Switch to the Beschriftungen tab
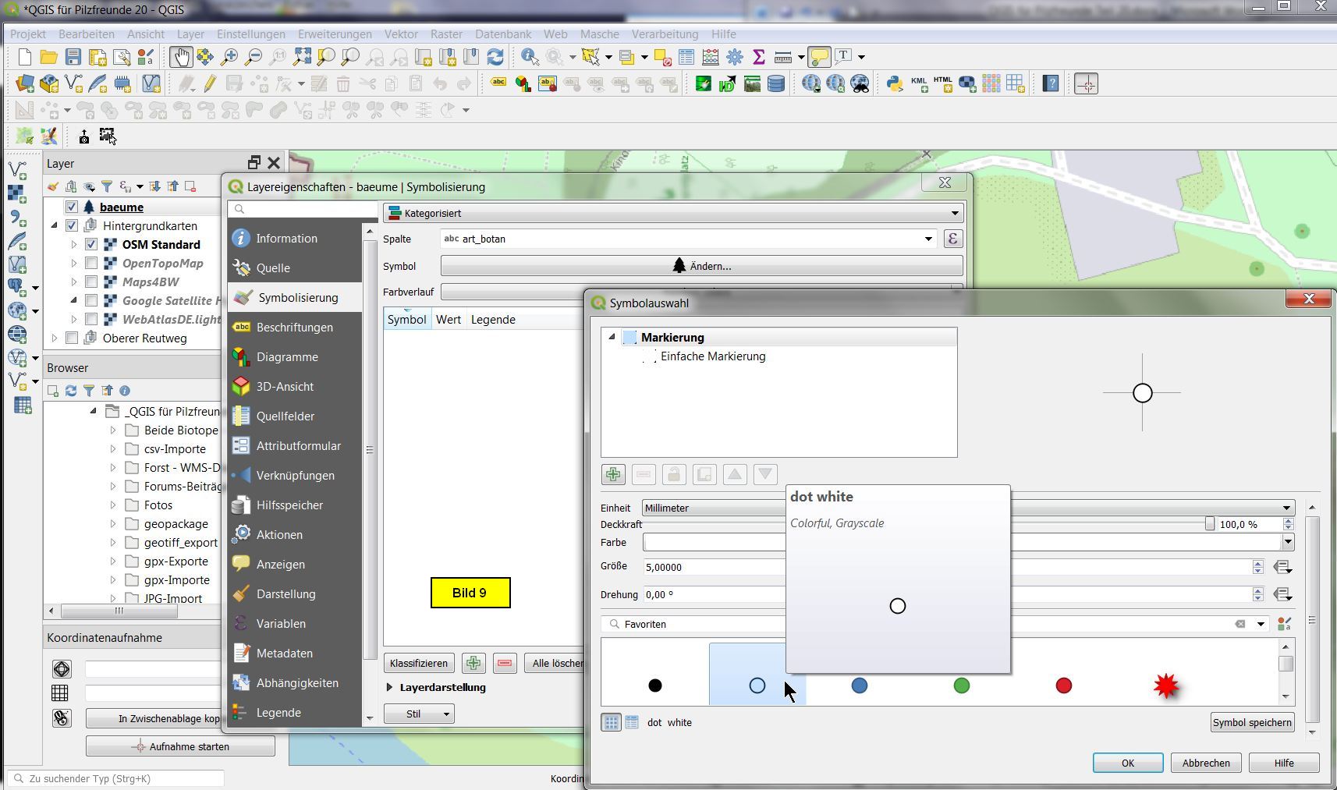1337x790 pixels. click(294, 328)
